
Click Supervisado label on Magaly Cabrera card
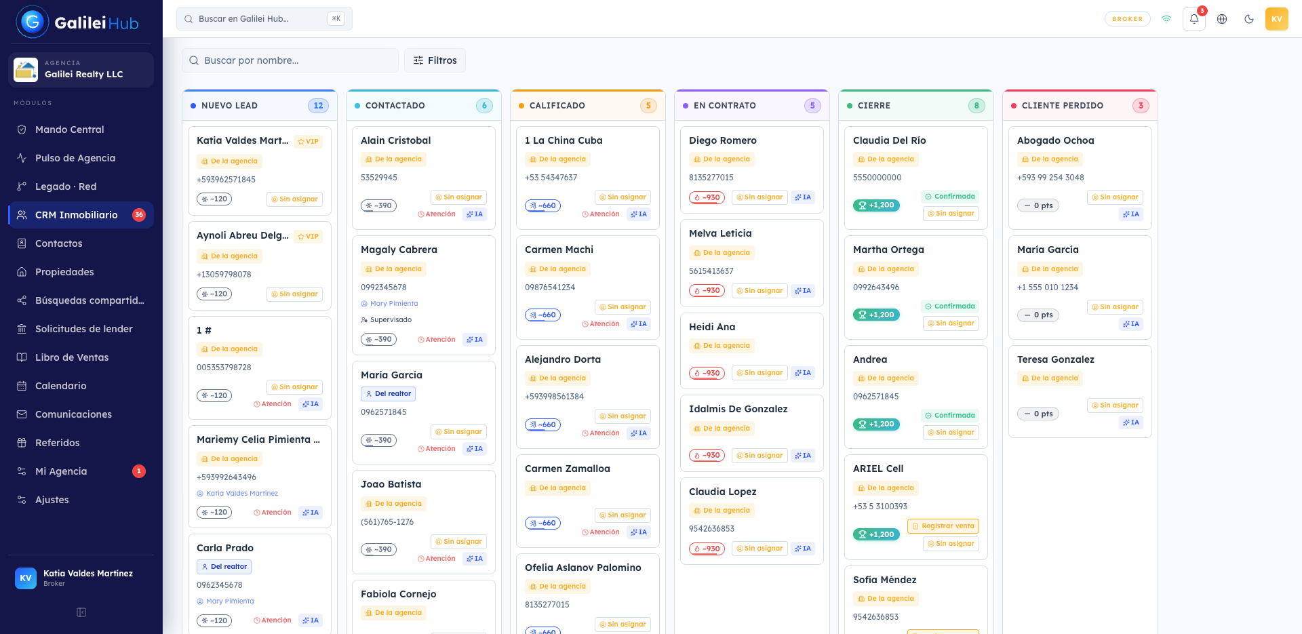pyautogui.click(x=387, y=320)
